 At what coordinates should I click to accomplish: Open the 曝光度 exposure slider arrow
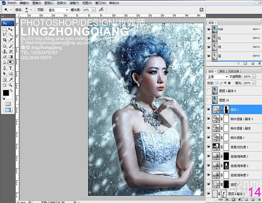pos(94,10)
